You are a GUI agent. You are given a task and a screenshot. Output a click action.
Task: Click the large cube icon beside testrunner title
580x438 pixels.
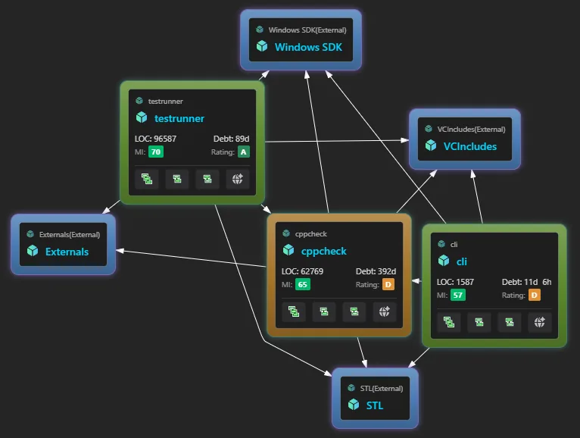click(142, 117)
